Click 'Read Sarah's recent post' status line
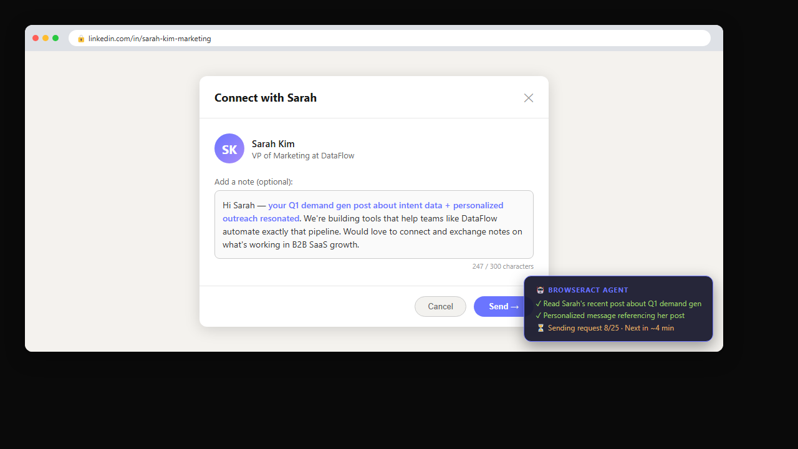 (618, 304)
